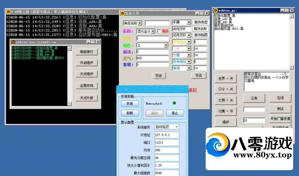Viewport: 299px width, 176px height.
Task: Toggle the 世界 = 开 switch button
Action: [x=226, y=79]
